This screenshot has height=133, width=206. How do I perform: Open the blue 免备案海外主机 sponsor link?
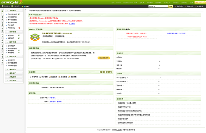pyautogui.click(x=177, y=34)
